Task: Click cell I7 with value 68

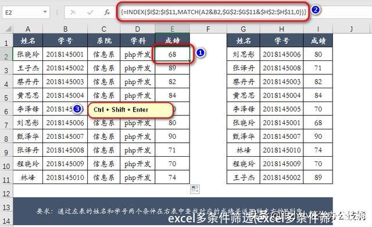Action: coord(318,122)
